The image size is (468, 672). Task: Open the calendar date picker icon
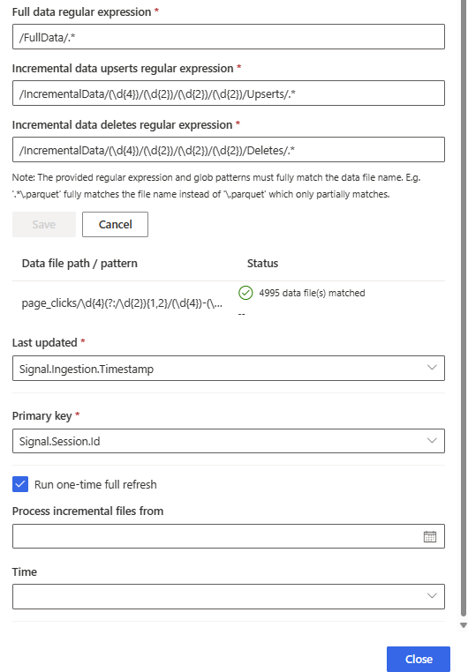(x=430, y=536)
